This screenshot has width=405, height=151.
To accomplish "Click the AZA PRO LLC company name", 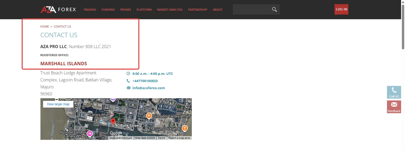I will pyautogui.click(x=53, y=47).
